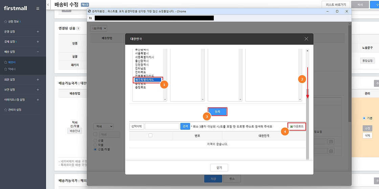Select 전라북도 in the region list

coord(140,72)
